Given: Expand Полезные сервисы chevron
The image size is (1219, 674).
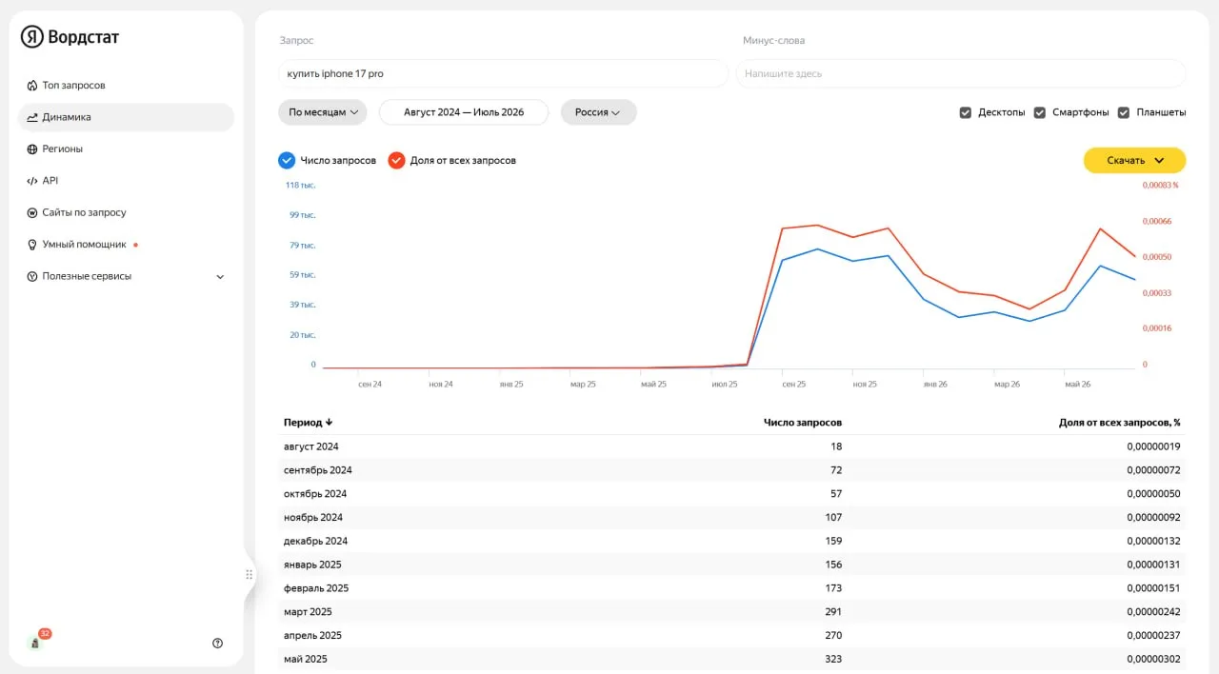Looking at the screenshot, I should (220, 277).
